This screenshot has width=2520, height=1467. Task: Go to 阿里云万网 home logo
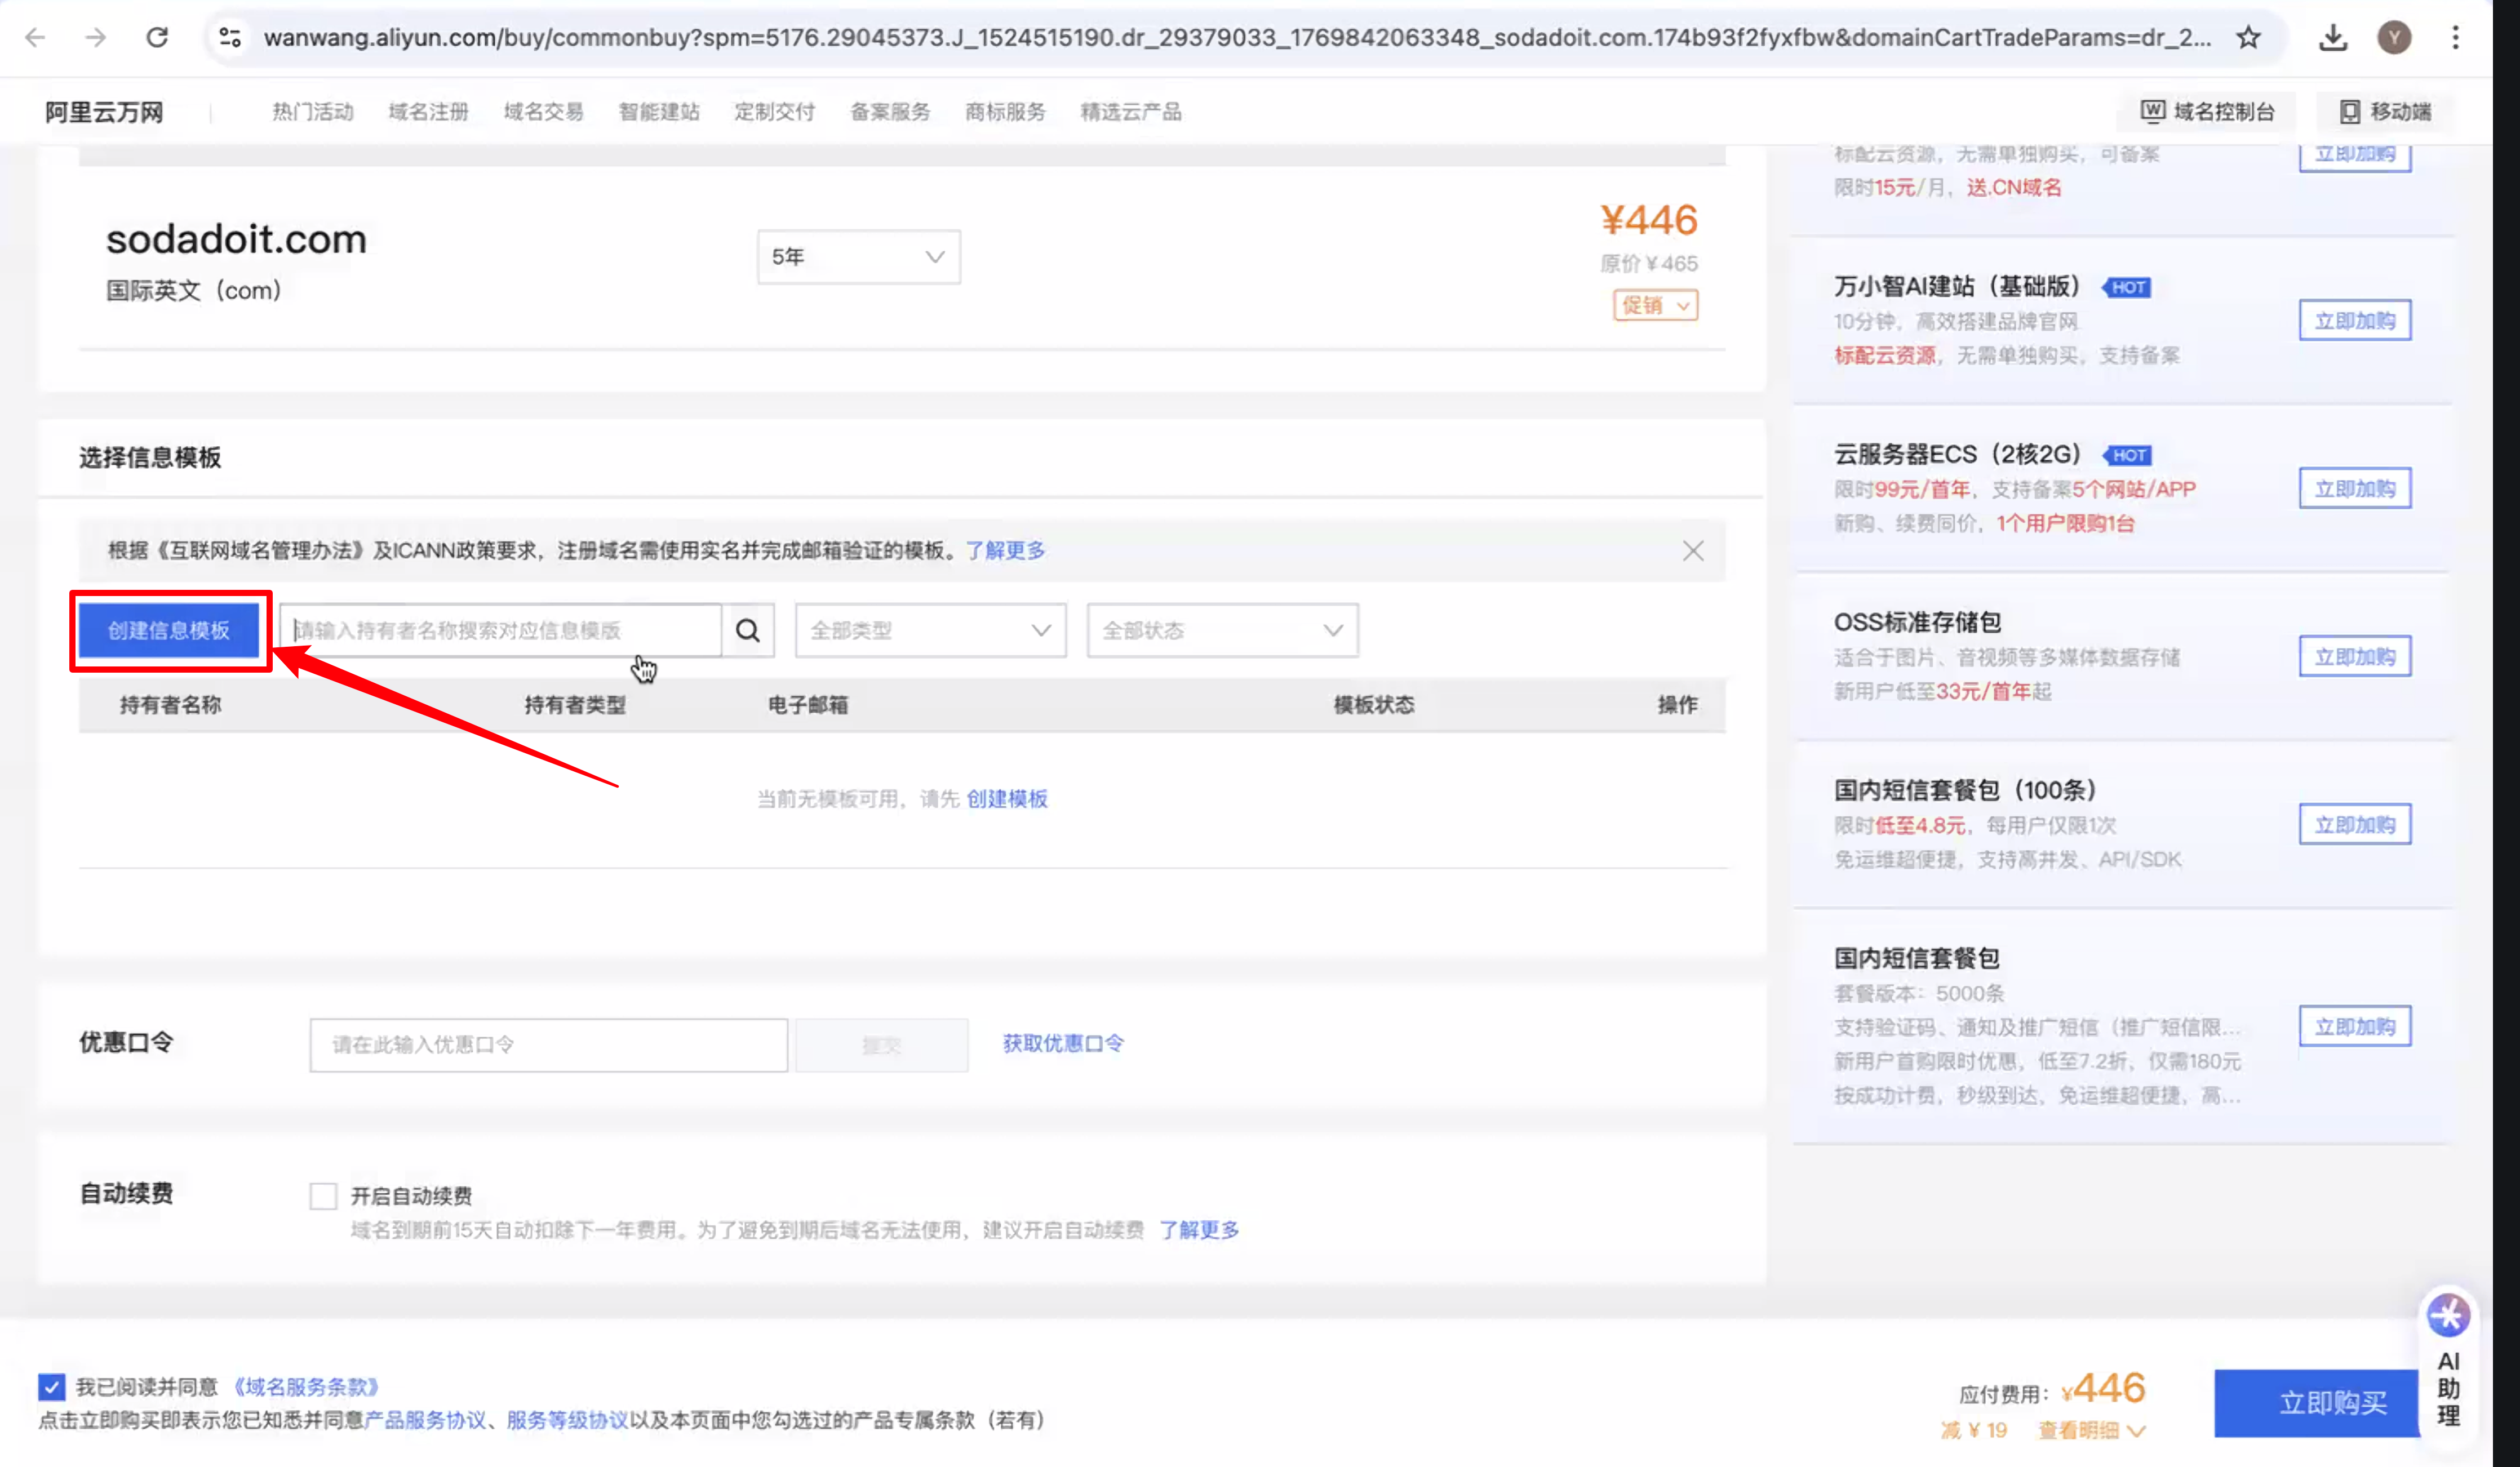104,112
